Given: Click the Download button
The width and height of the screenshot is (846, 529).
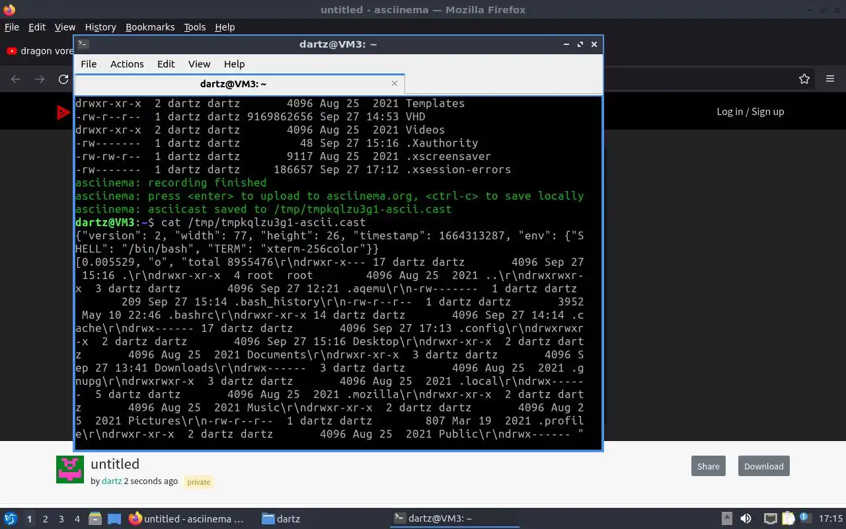Looking at the screenshot, I should pyautogui.click(x=763, y=466).
